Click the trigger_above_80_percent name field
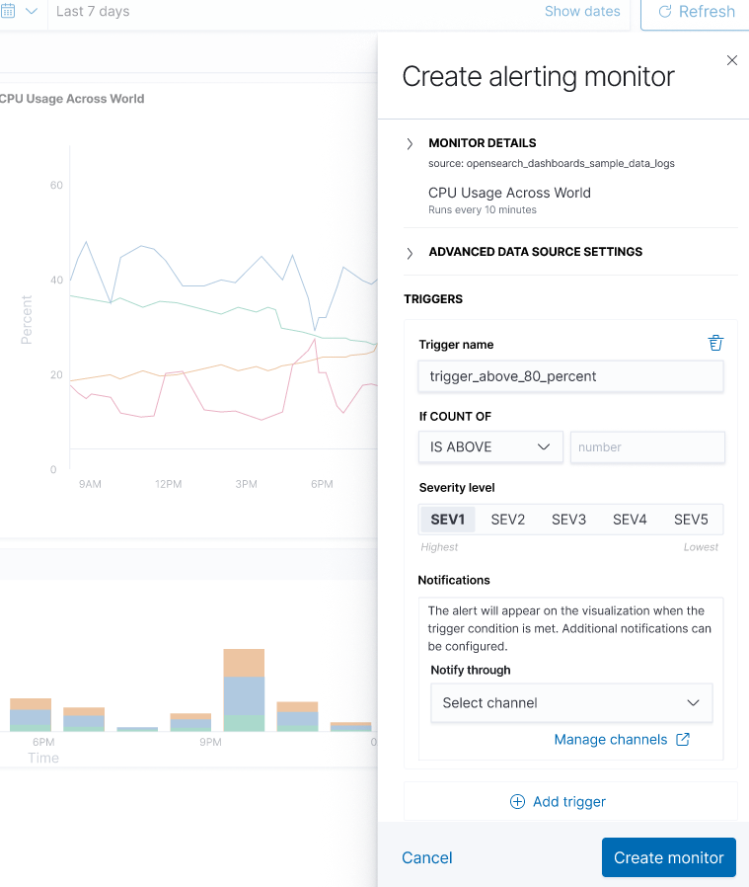749x887 pixels. tap(570, 376)
